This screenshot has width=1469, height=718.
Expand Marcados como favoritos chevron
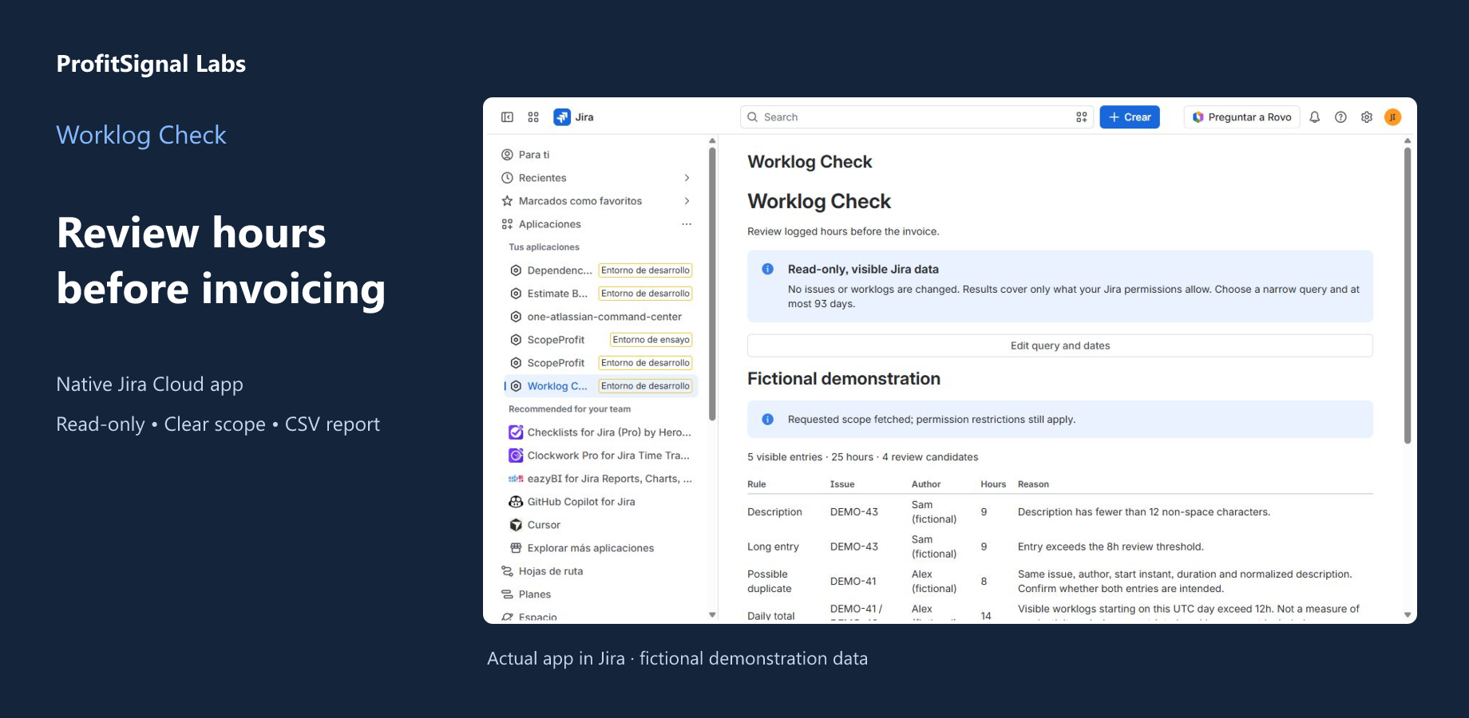pyautogui.click(x=687, y=201)
